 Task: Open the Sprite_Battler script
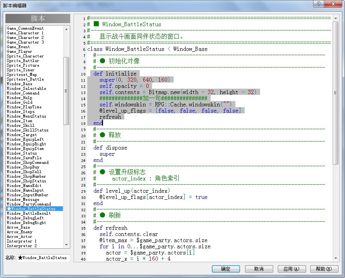[23, 61]
